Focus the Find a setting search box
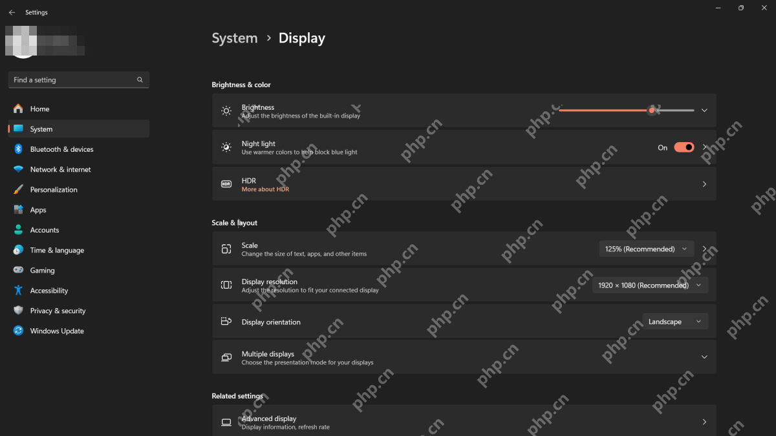This screenshot has width=776, height=436. [x=78, y=80]
